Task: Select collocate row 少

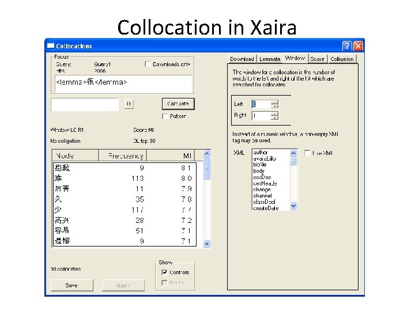Action: (x=124, y=210)
